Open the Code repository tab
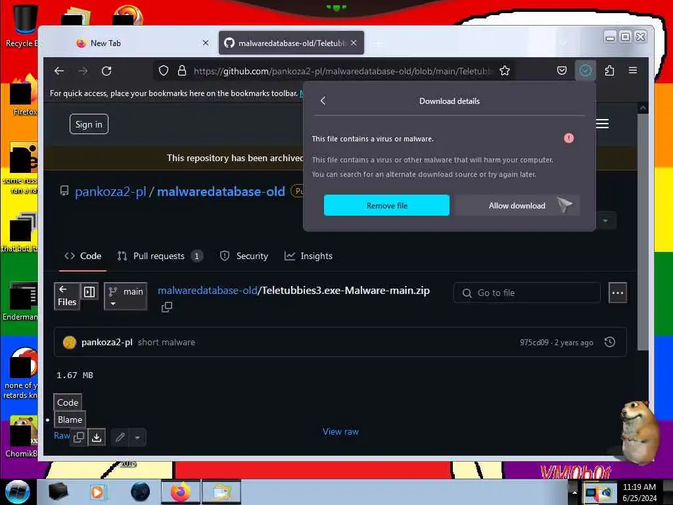Image resolution: width=673 pixels, height=505 pixels. point(83,256)
